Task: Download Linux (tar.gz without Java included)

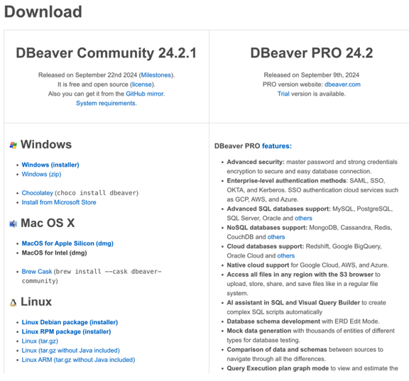Action: [x=71, y=350]
